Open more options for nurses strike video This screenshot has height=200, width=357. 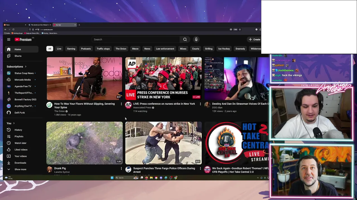click(200, 104)
